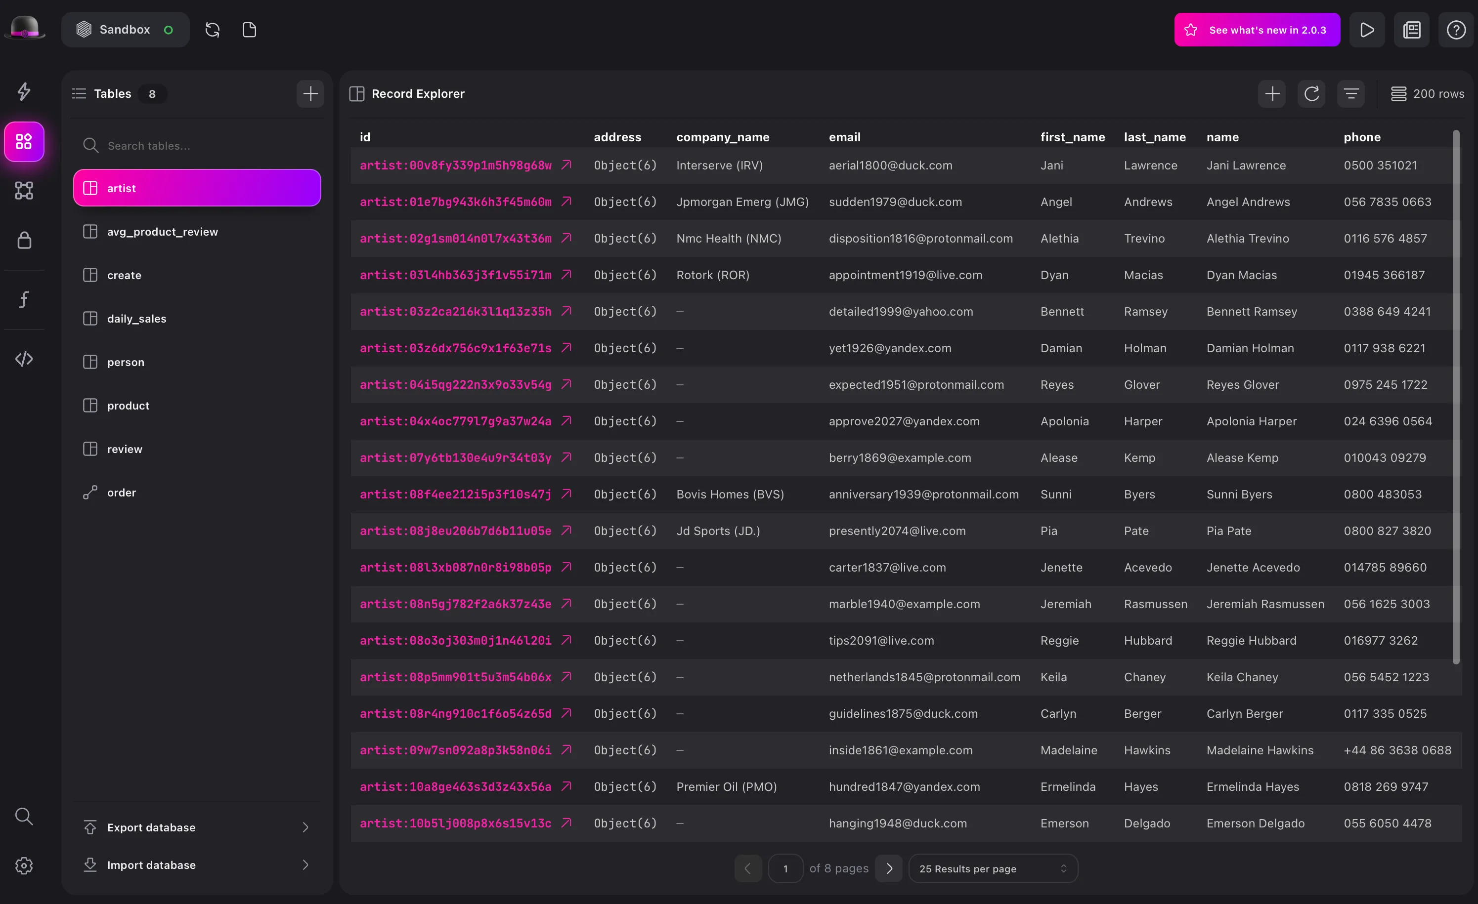
Task: Click the load dataset file icon
Action: [x=250, y=29]
